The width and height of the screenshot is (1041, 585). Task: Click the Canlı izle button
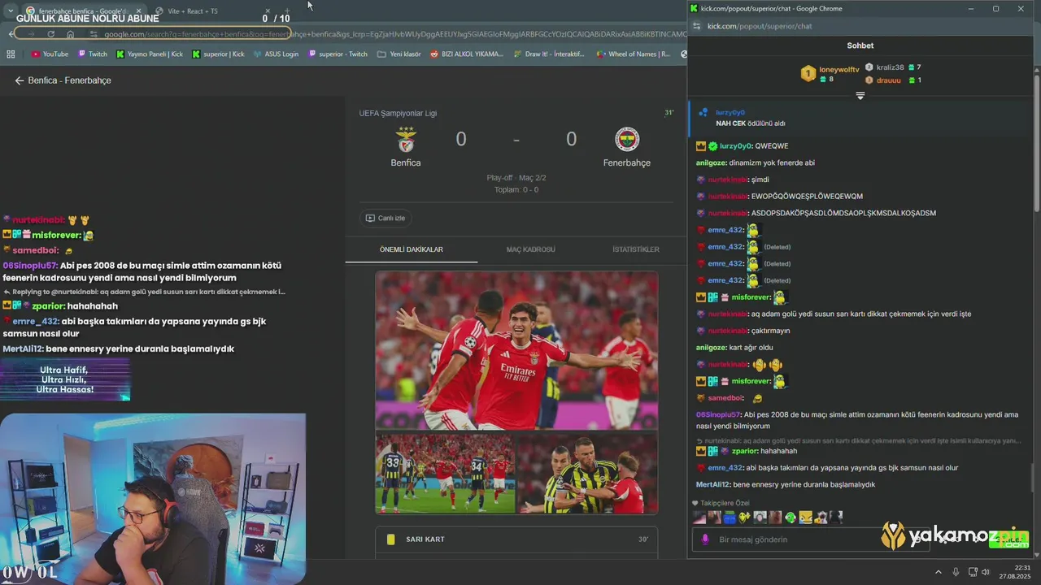coord(385,218)
